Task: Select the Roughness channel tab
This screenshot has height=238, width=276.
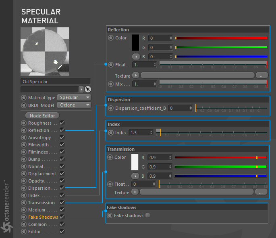Action: (40, 123)
